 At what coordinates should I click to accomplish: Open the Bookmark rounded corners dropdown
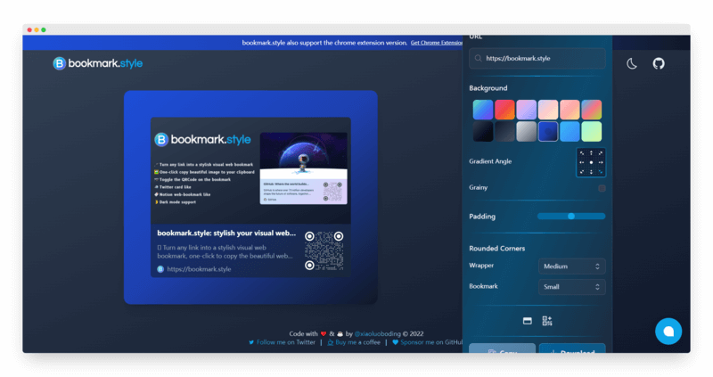[572, 287]
